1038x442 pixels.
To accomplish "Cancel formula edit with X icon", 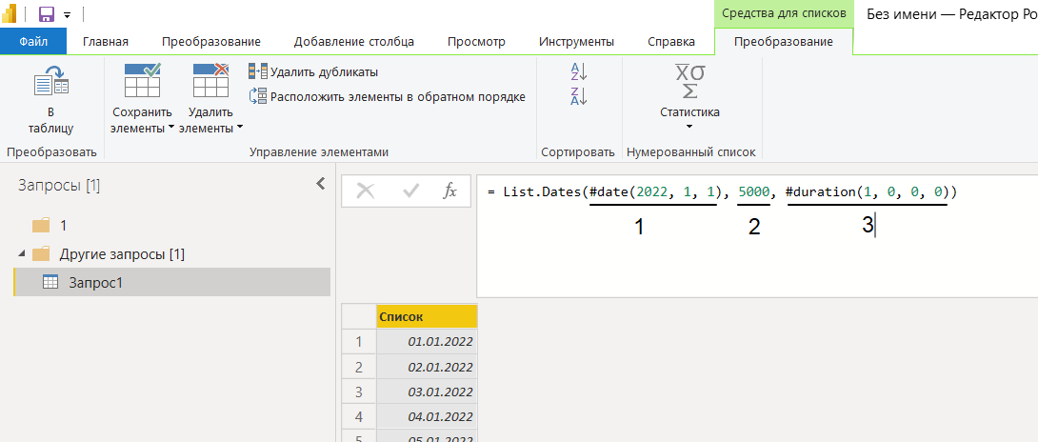I will [x=366, y=191].
